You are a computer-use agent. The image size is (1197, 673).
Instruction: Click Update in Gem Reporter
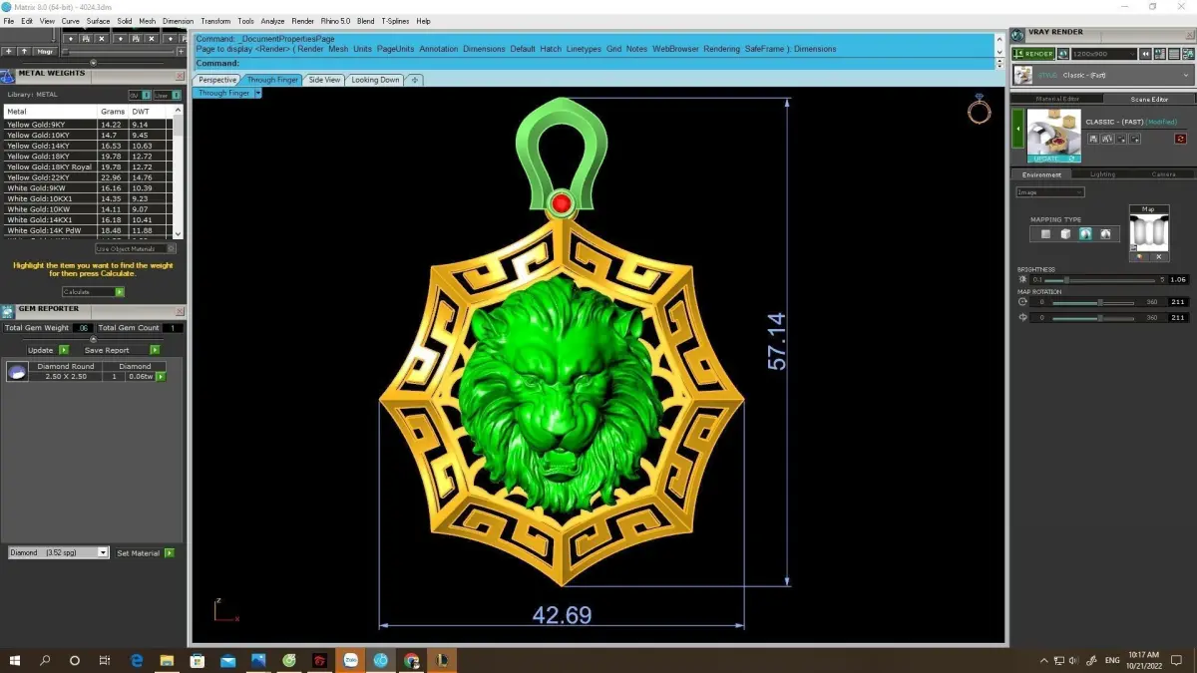pos(48,350)
